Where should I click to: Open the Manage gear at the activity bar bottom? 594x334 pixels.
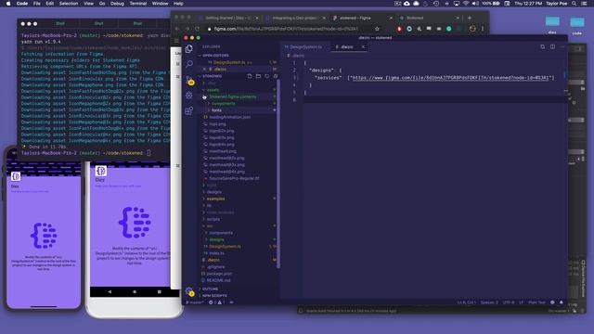pyautogui.click(x=189, y=291)
